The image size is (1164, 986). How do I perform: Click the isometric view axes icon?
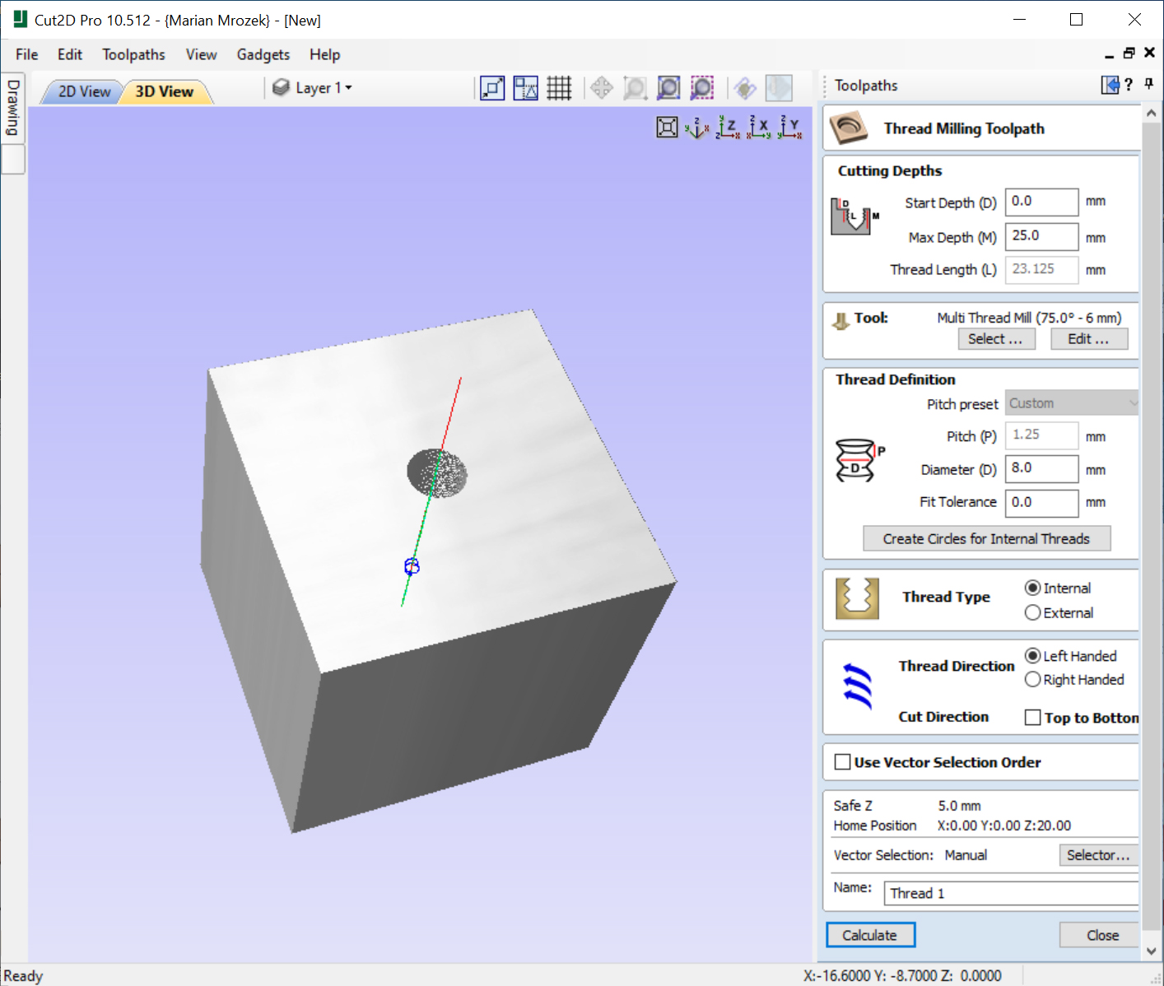[x=696, y=128]
